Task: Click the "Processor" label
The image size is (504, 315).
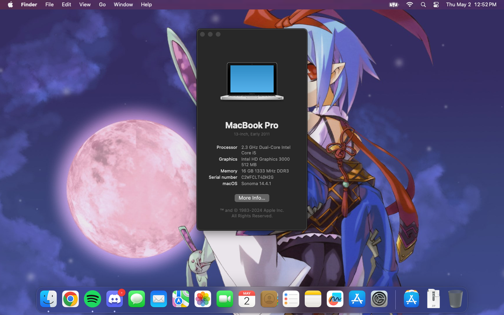Action: click(x=227, y=147)
